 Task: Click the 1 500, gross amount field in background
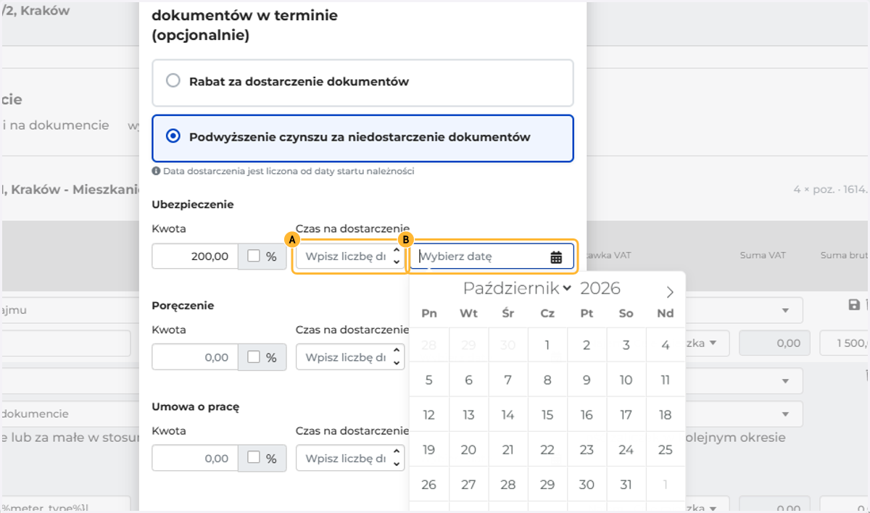[x=845, y=343]
